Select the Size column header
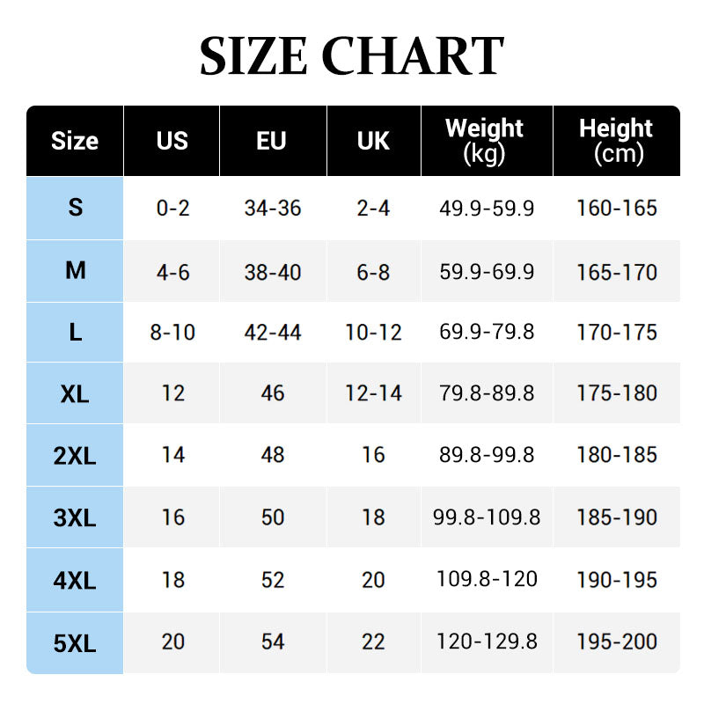The width and height of the screenshot is (704, 704). coord(75,141)
